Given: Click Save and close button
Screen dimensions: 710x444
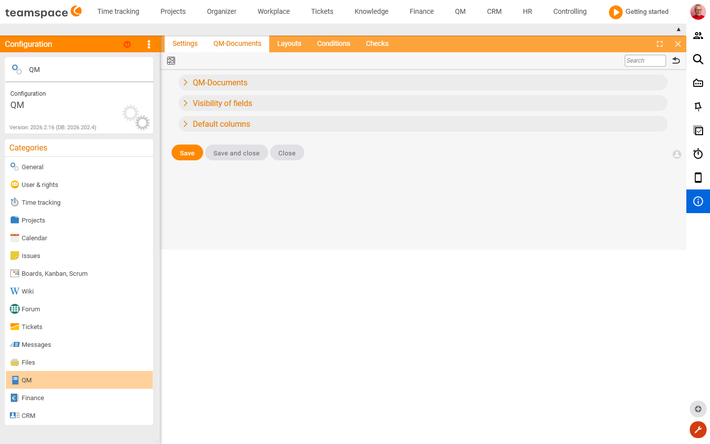Looking at the screenshot, I should point(237,153).
